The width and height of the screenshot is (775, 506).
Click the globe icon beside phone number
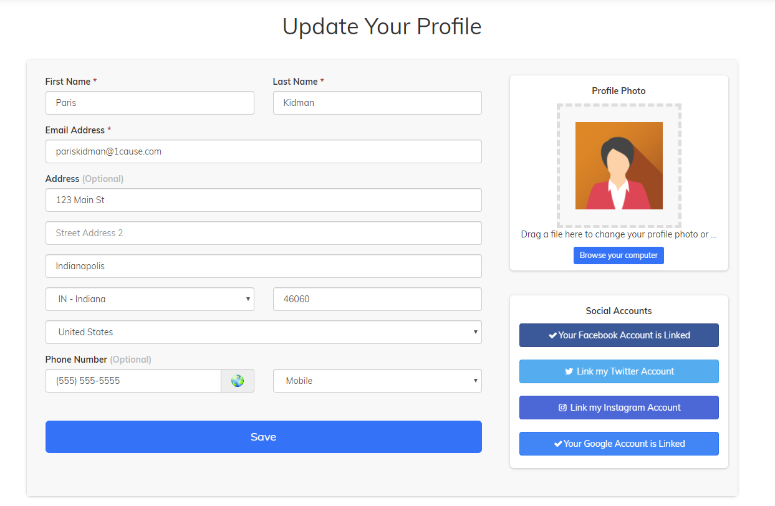click(x=238, y=381)
